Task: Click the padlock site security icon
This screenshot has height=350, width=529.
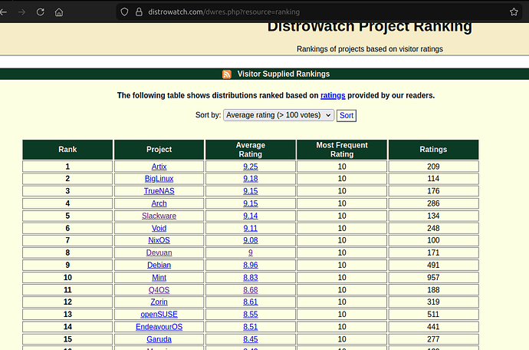Action: (139, 12)
